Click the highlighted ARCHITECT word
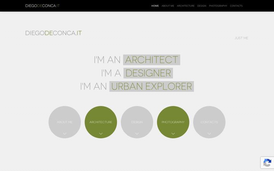Screen dimensions: 274x171 pyautogui.click(x=151, y=60)
